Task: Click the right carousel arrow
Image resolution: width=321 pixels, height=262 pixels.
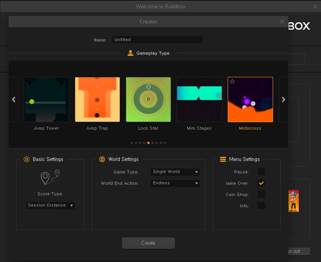Action: (x=283, y=100)
